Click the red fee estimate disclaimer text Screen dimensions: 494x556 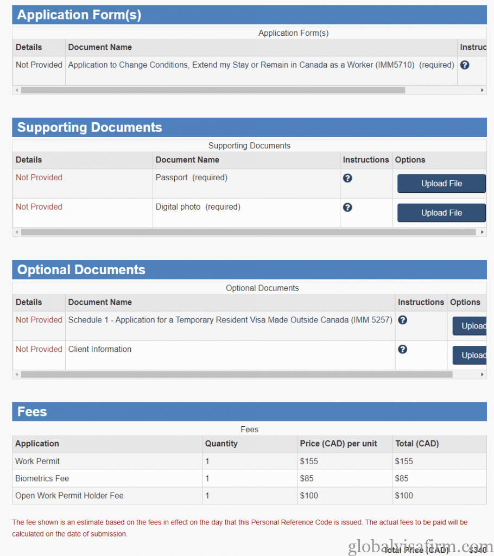pyautogui.click(x=240, y=528)
